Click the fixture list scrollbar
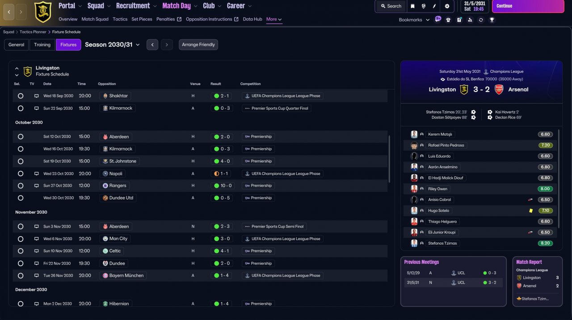The image size is (572, 320). click(389, 159)
